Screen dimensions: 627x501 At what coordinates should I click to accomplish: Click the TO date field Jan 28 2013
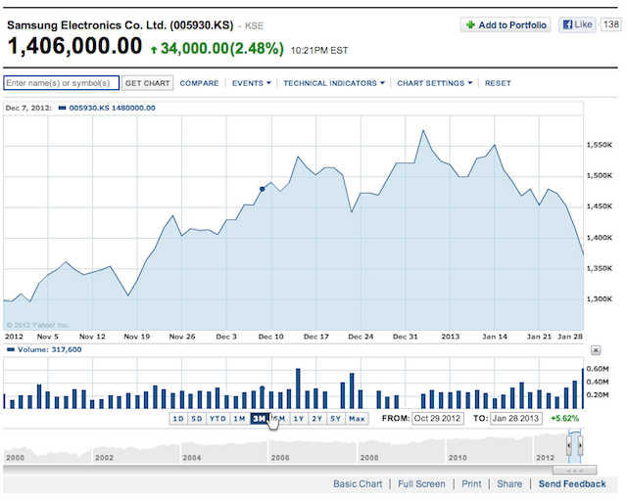(516, 418)
